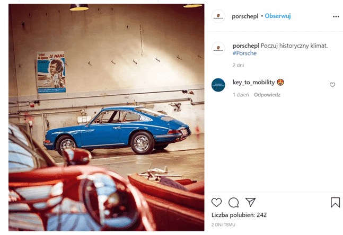
Task: Follow the account using the Obserwuj link
Action: pyautogui.click(x=278, y=16)
